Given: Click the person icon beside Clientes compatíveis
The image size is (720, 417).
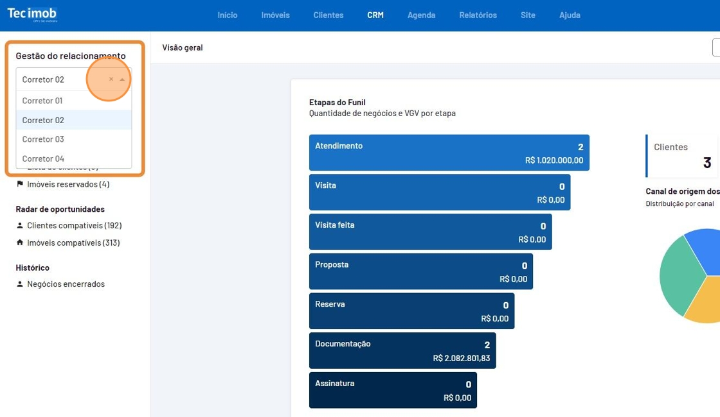Looking at the screenshot, I should pyautogui.click(x=20, y=226).
